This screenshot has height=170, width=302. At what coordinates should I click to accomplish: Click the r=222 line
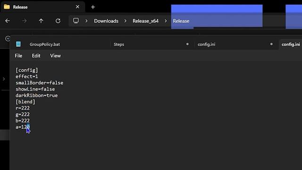click(23, 108)
